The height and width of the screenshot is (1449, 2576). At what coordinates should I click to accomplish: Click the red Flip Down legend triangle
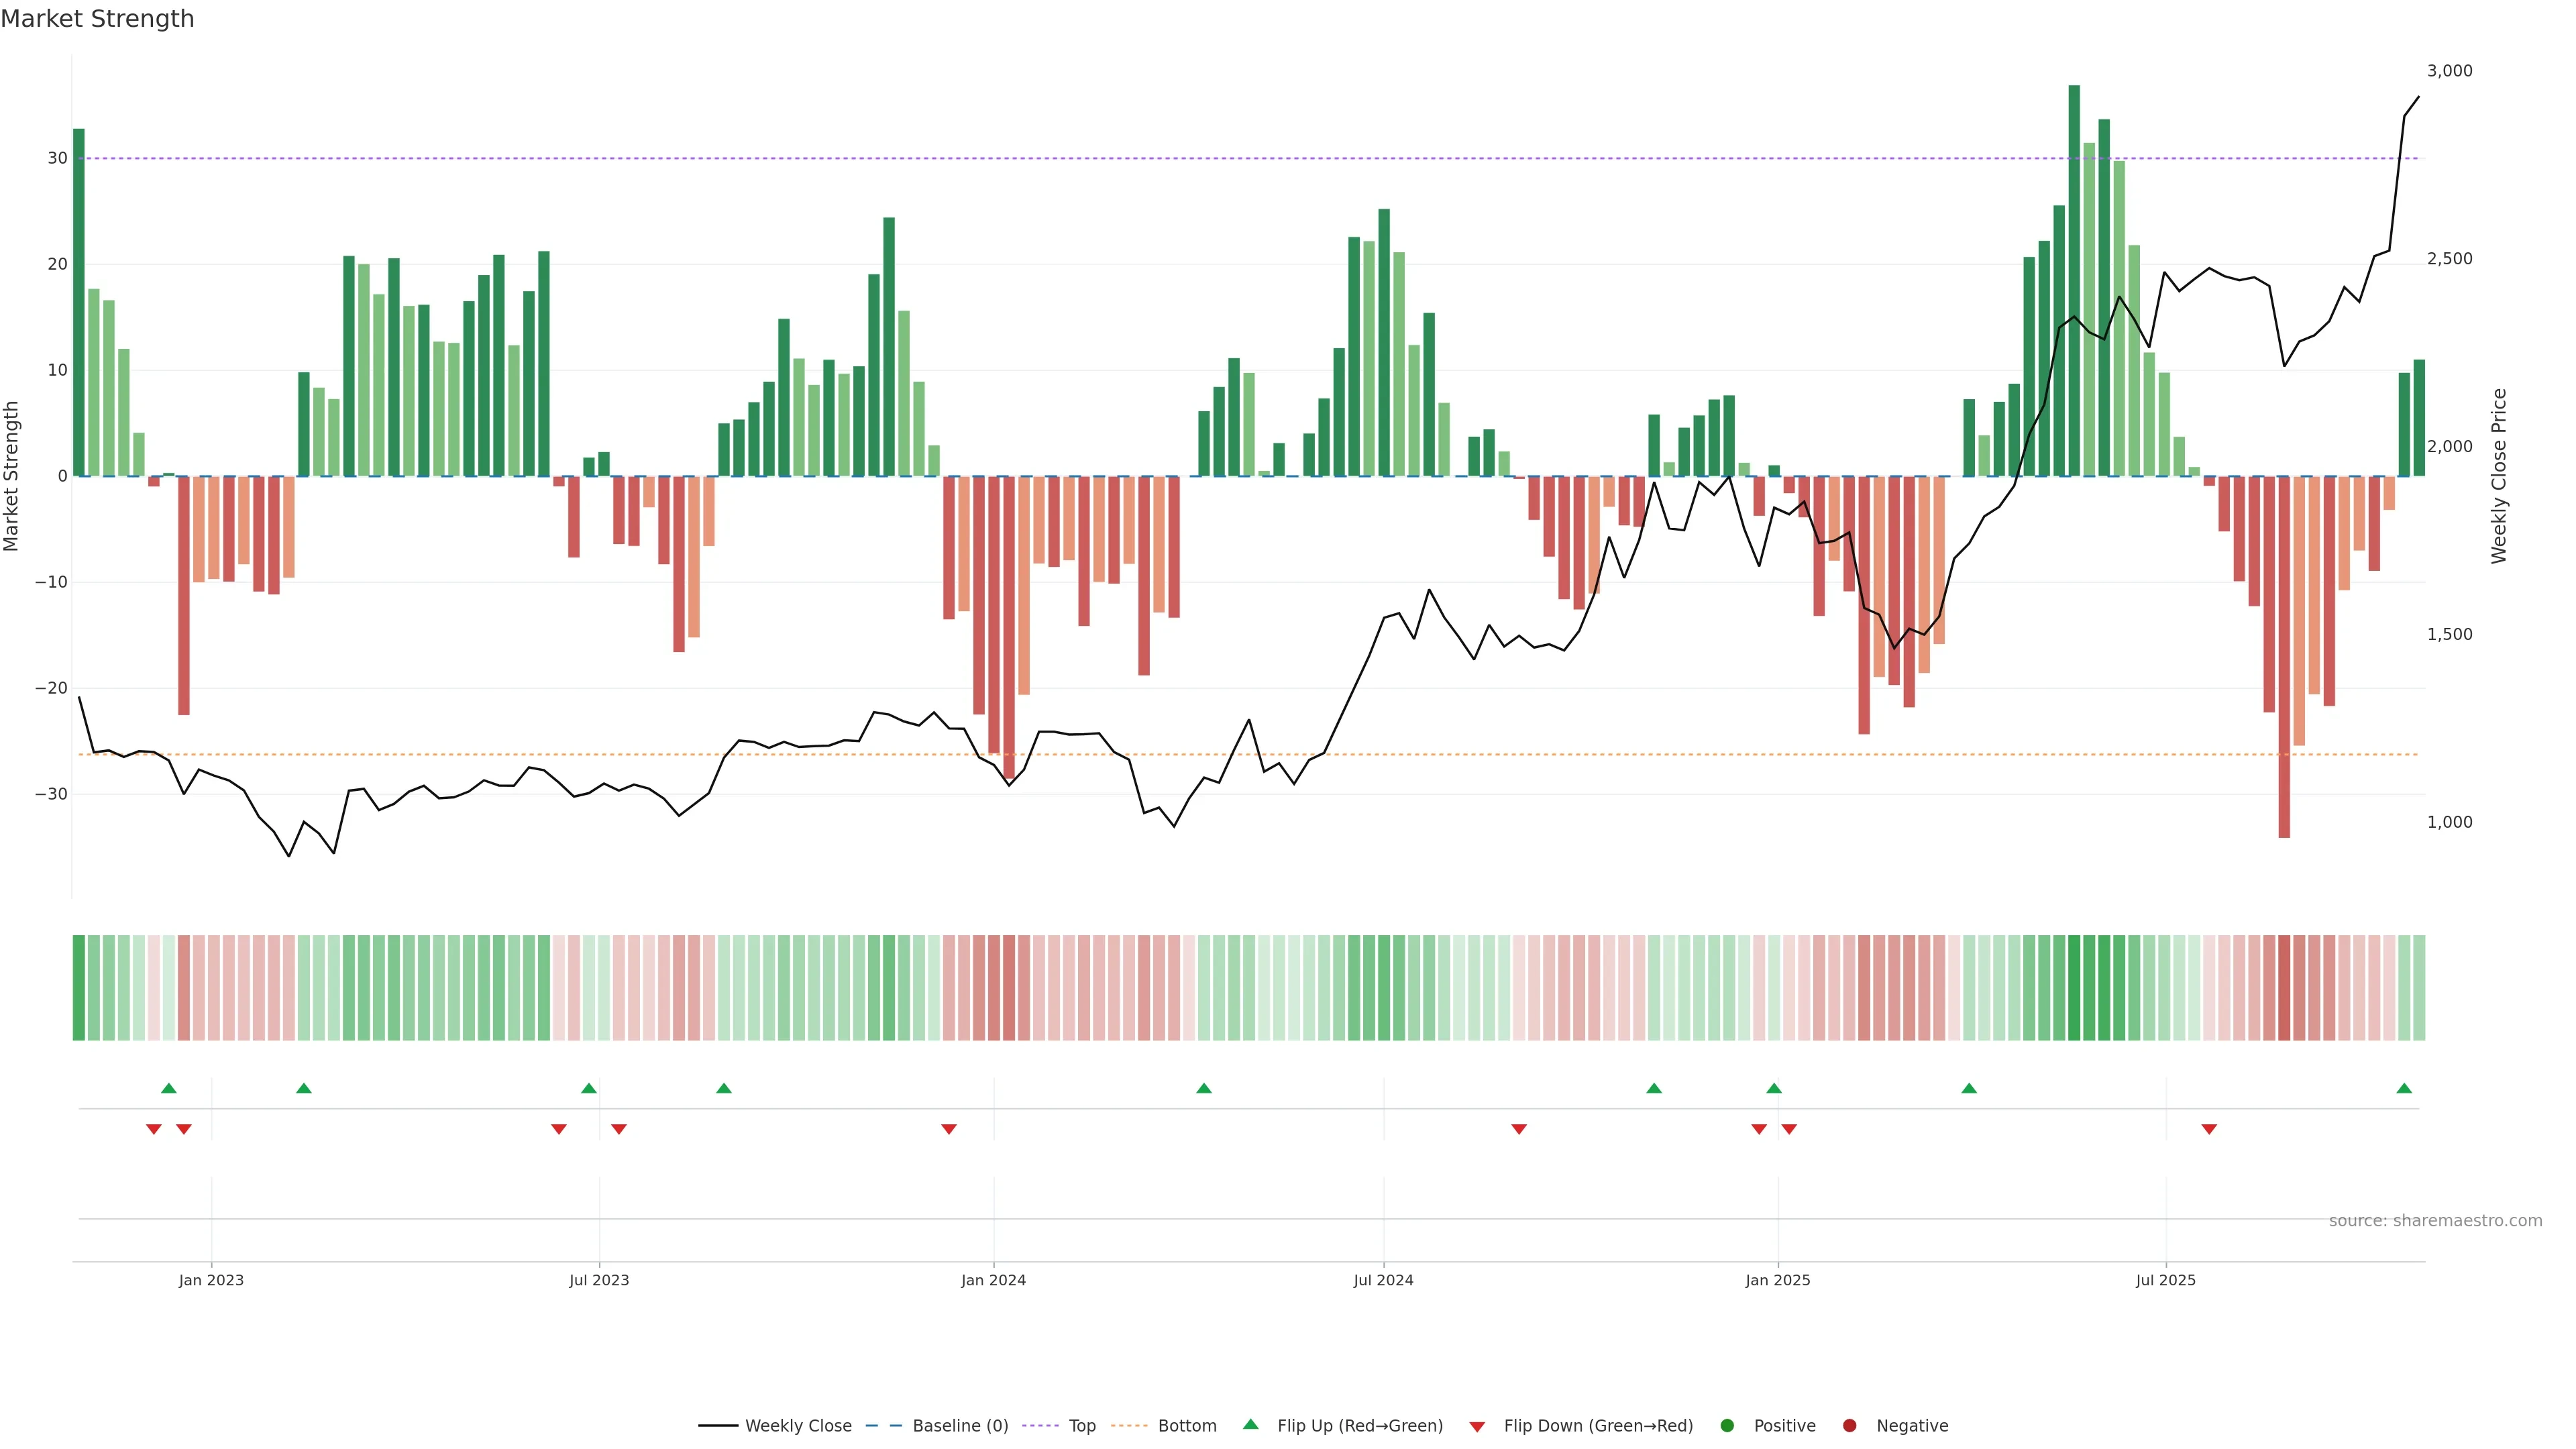point(1476,1427)
